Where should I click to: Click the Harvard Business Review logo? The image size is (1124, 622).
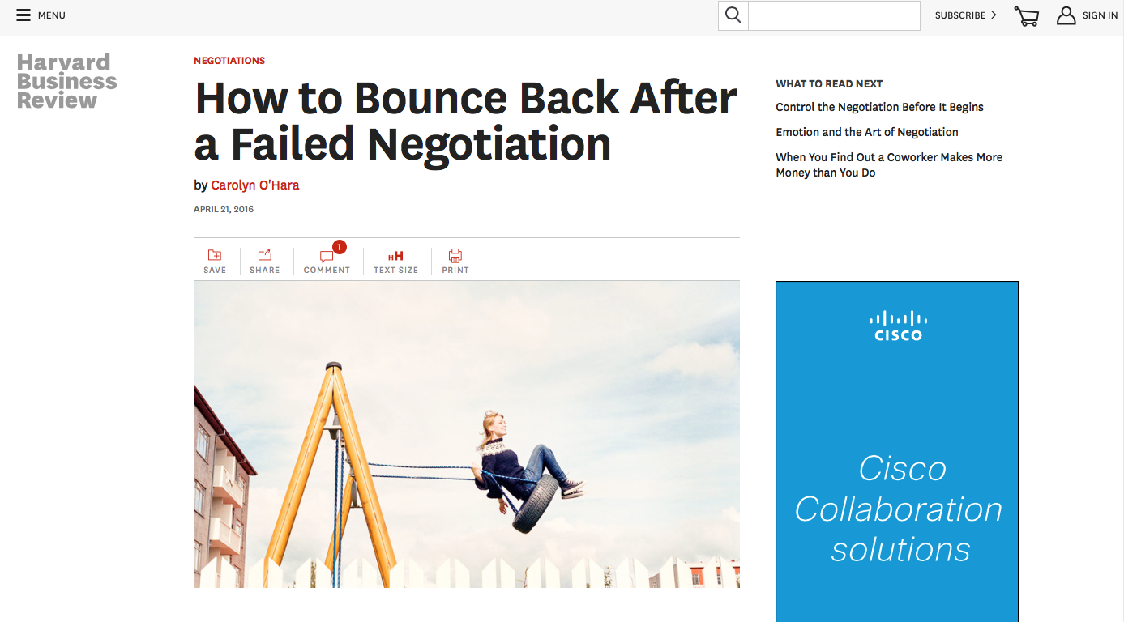tap(67, 81)
